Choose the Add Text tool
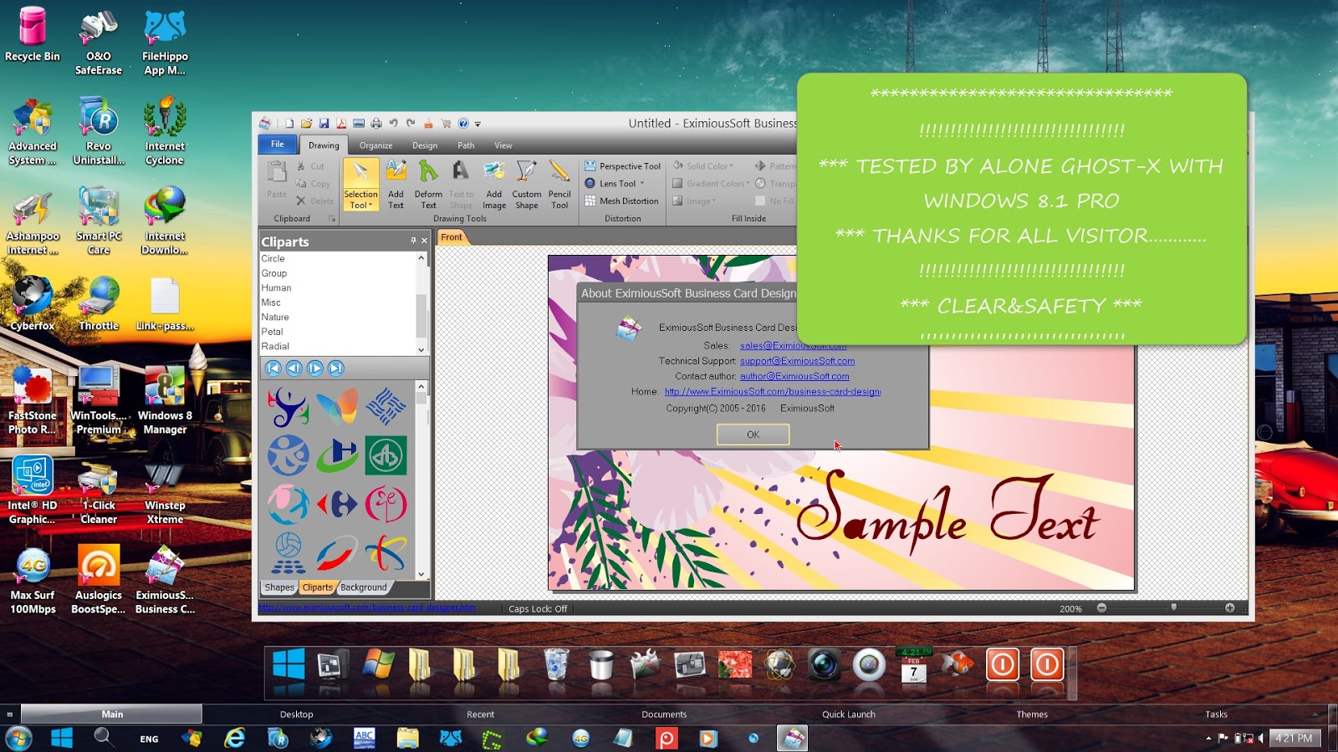This screenshot has height=752, width=1338. coord(396,185)
